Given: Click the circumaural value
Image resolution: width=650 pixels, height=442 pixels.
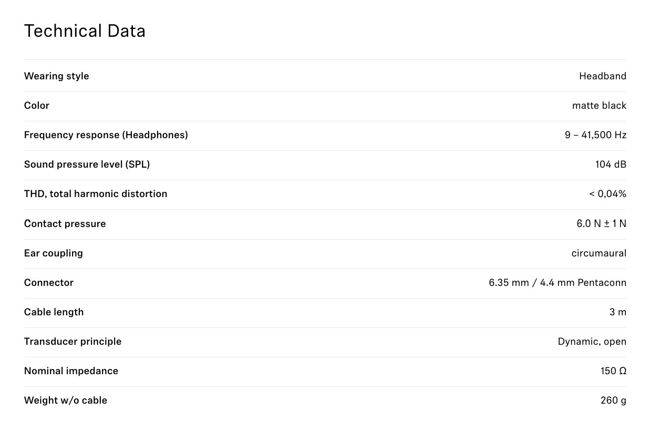Looking at the screenshot, I should point(599,253).
